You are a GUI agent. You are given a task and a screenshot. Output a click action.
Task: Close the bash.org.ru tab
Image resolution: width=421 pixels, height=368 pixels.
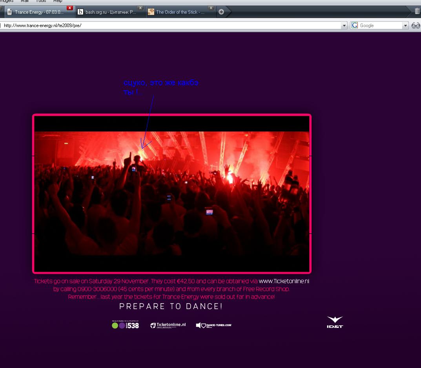[x=140, y=8]
